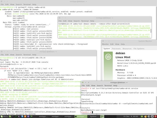Open the View menu in System Monitor

(117, 44)
